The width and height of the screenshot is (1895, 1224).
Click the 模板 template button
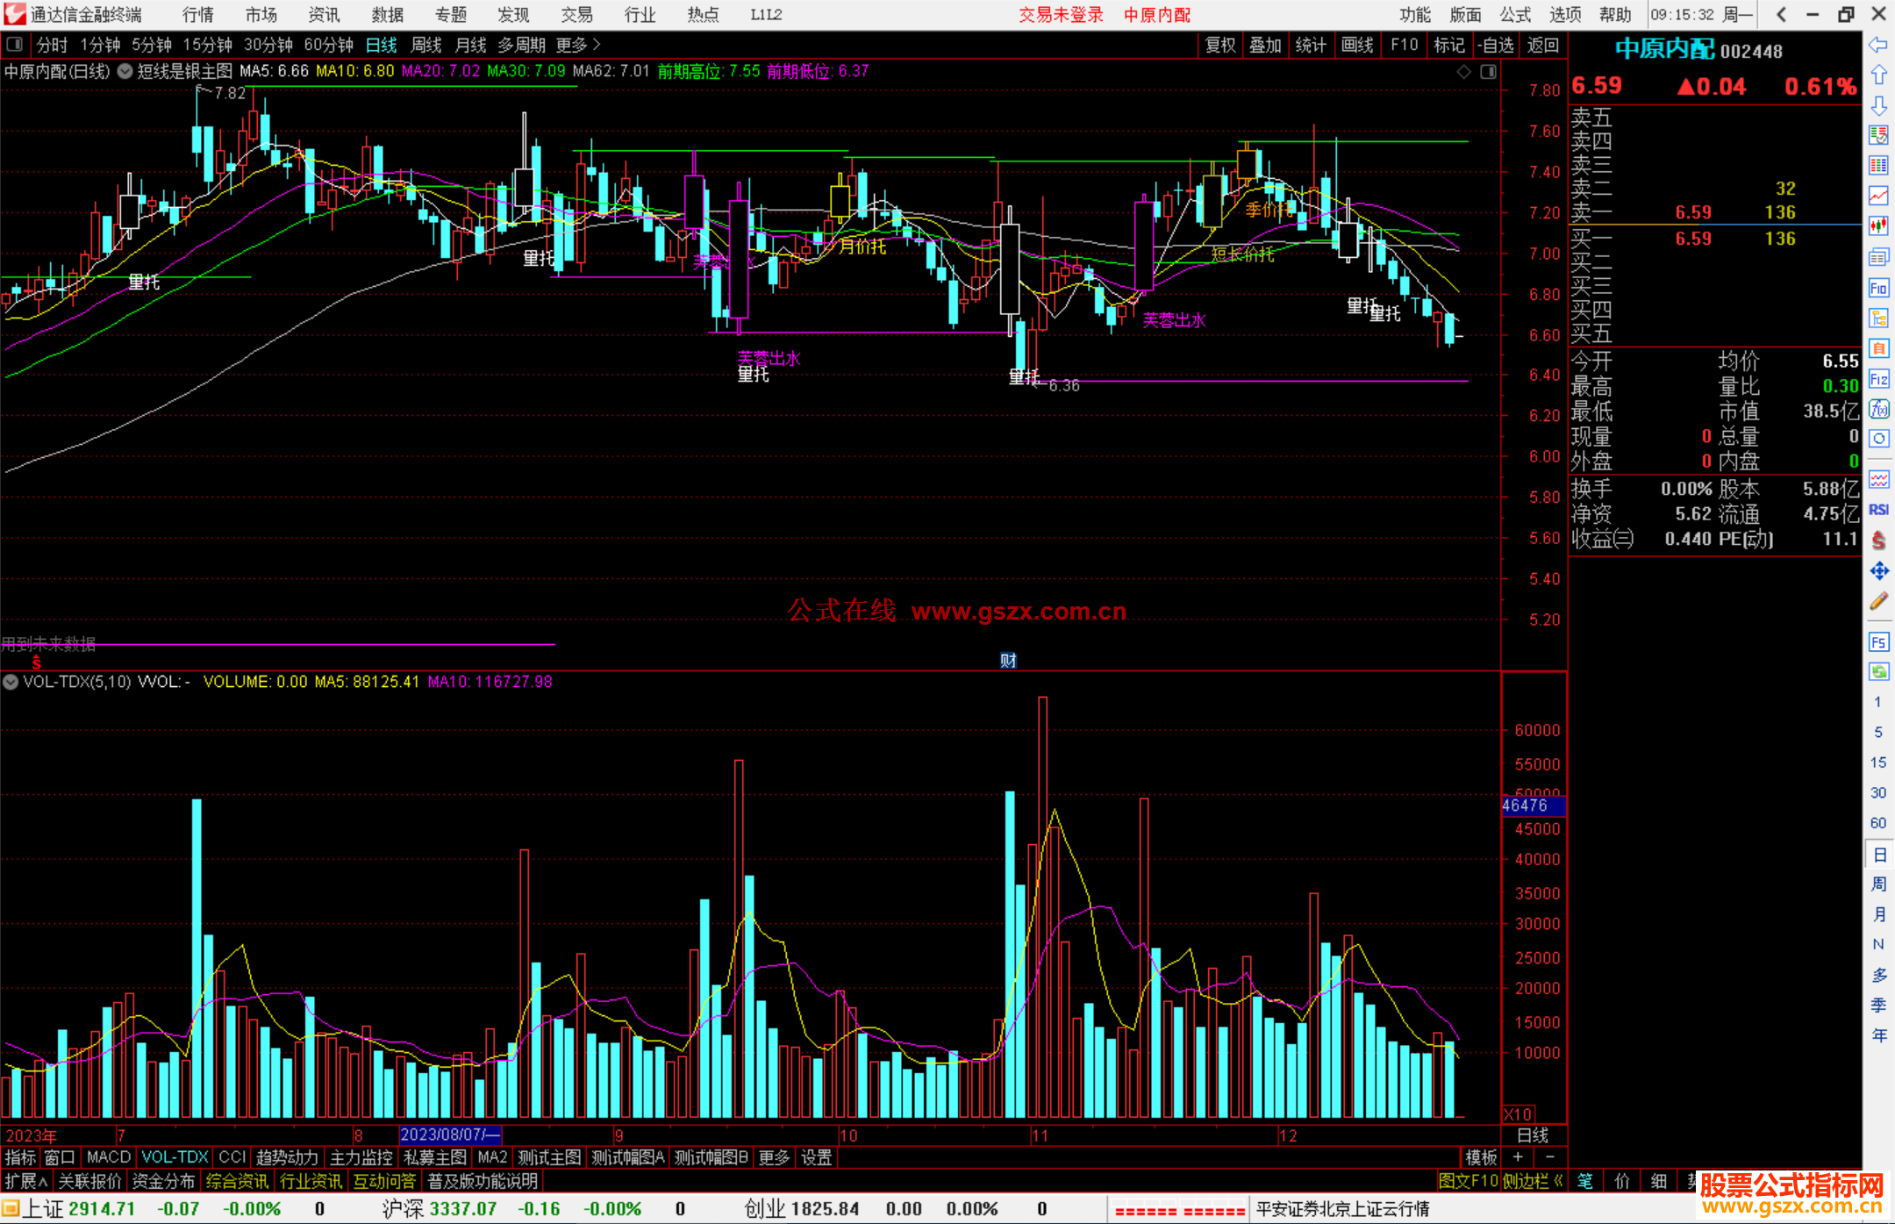[1481, 1157]
